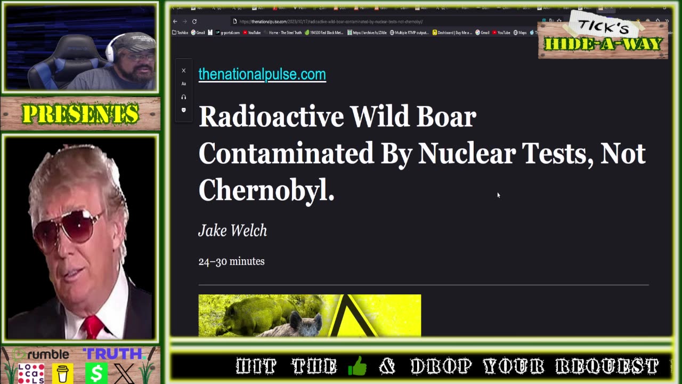Open the YouTube bookmark before Maps
This screenshot has height=384, width=682.
click(x=501, y=33)
